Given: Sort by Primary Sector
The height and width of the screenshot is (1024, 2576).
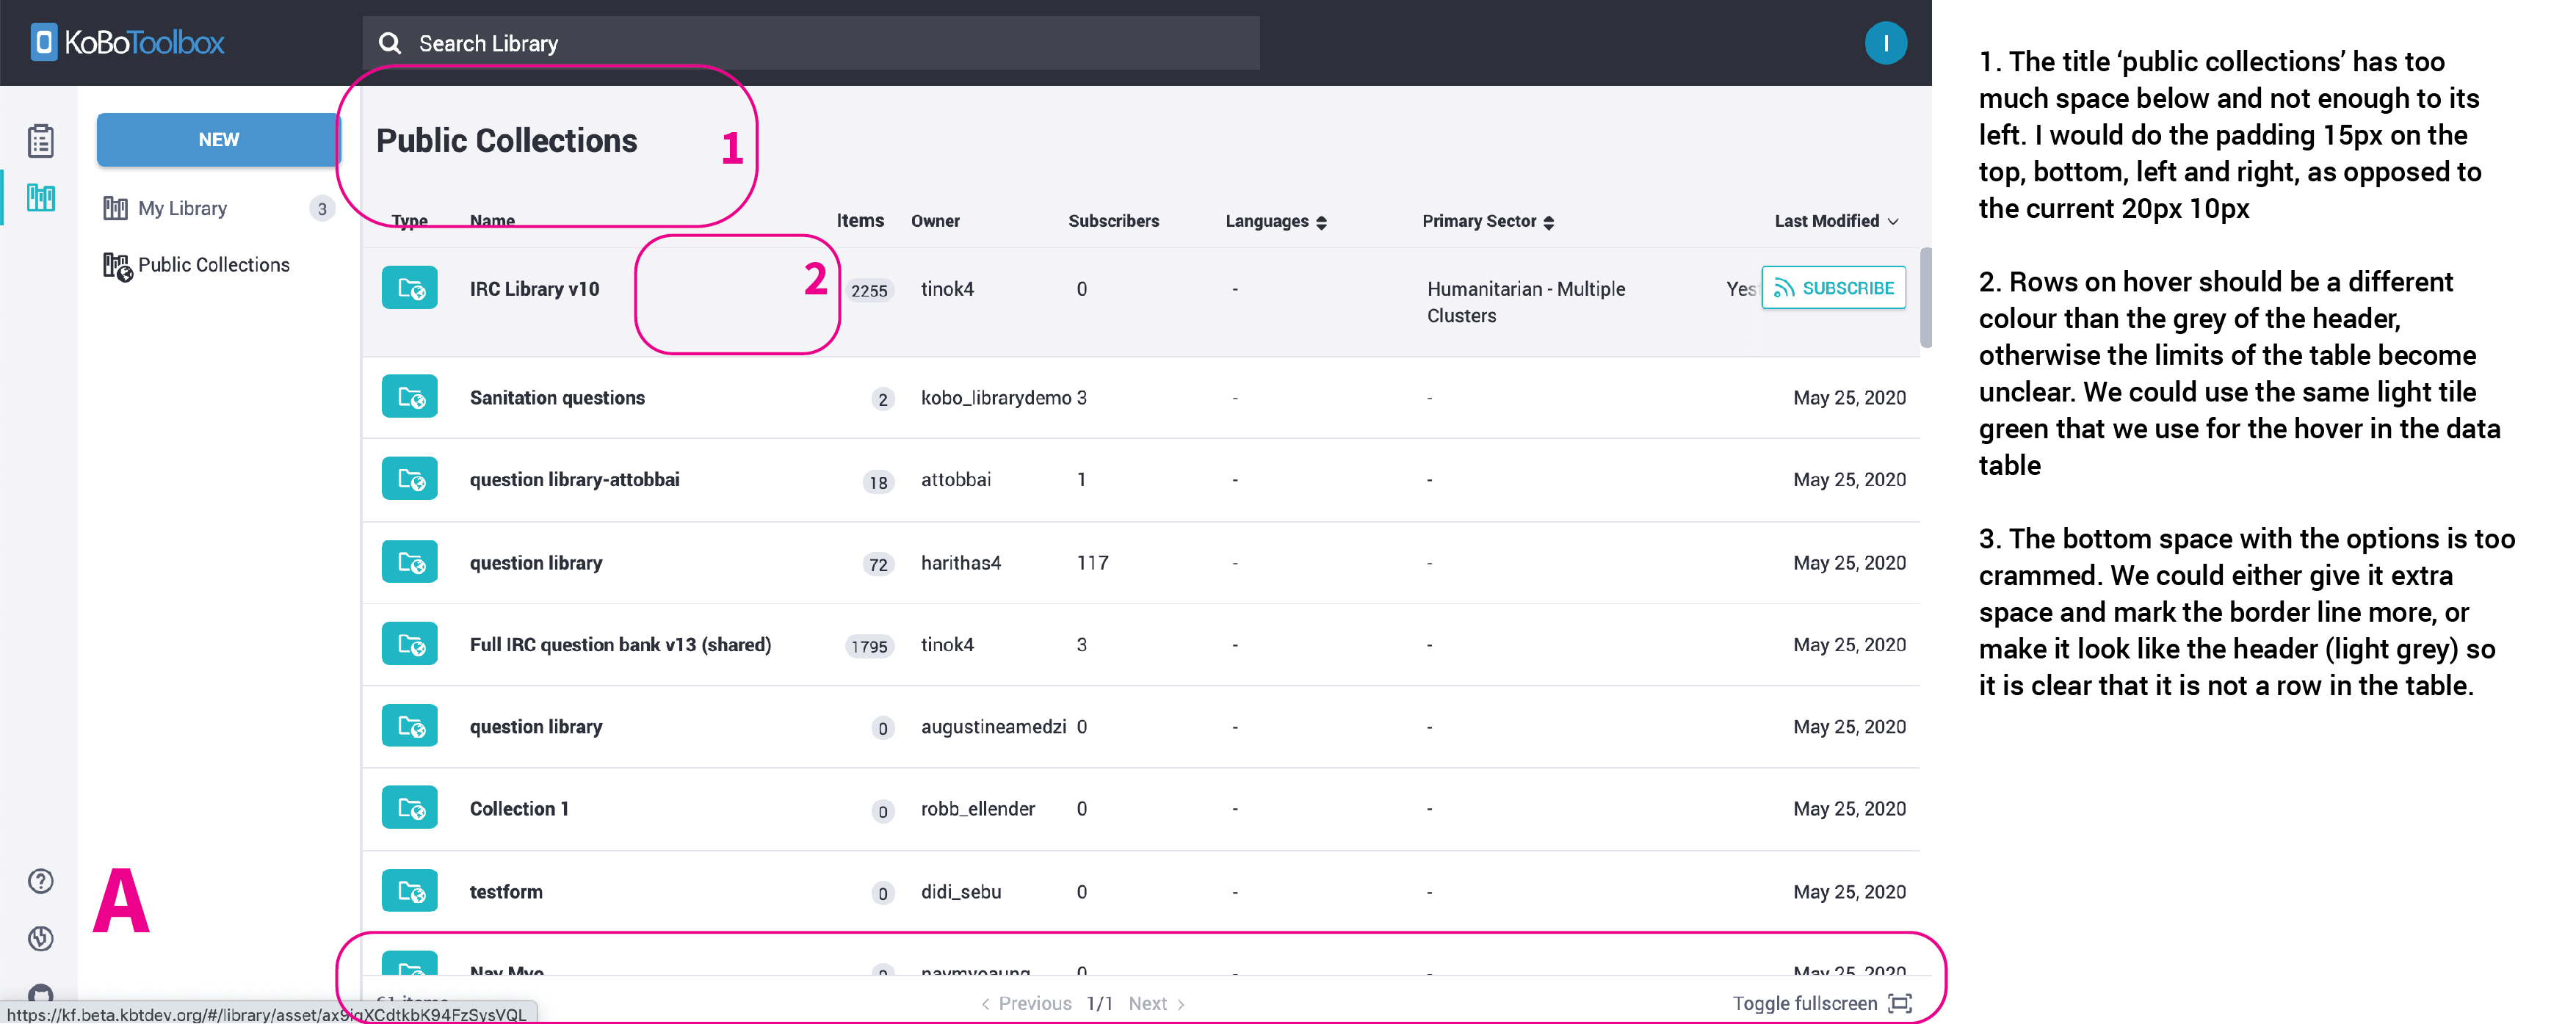Looking at the screenshot, I should 1548,222.
